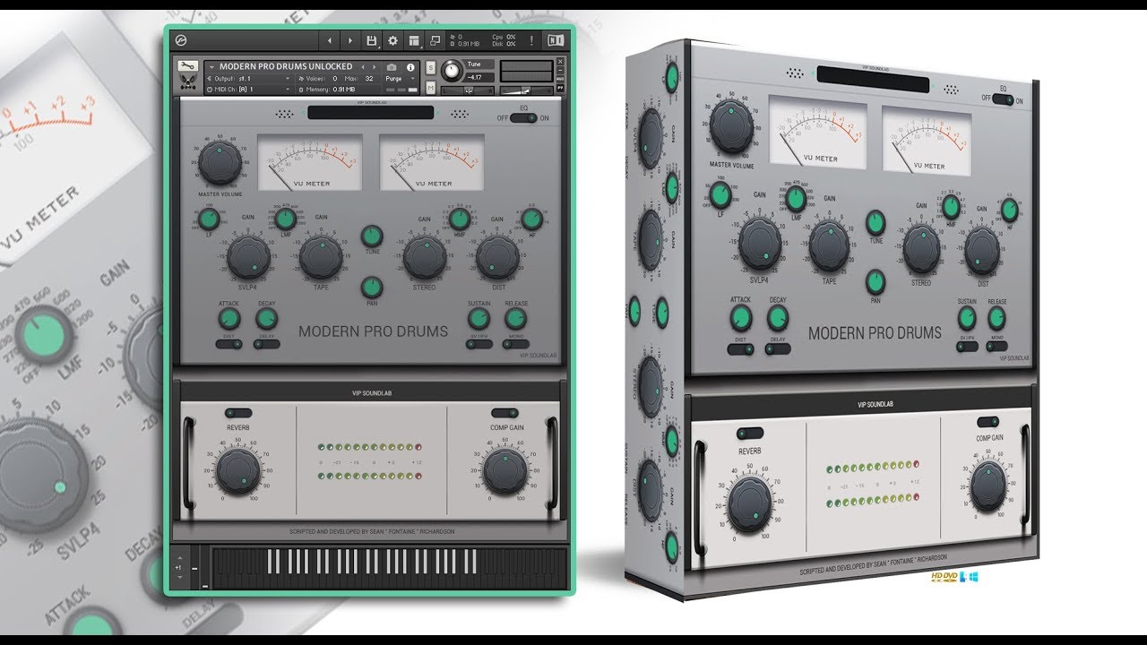
Task: Click the panic exclamation mark in Kontakt header
Action: point(531,40)
